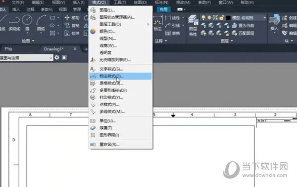297x187 pixels.
Task: Insert a Table (表格) from Annotate panel
Action: 172,33
